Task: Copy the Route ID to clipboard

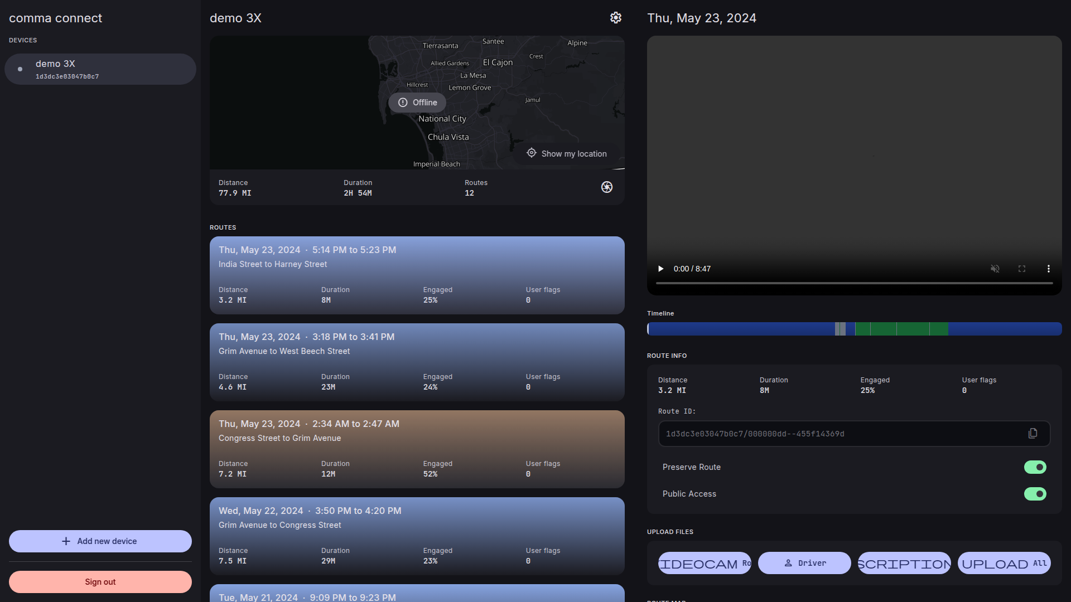Action: (x=1033, y=434)
